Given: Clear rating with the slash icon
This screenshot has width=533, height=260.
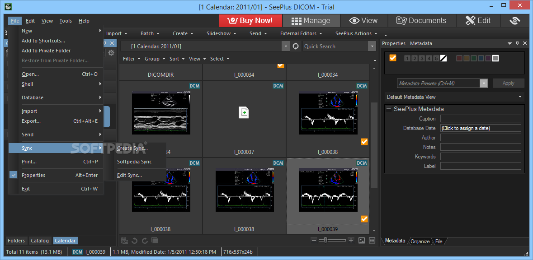Looking at the screenshot, I should click(x=443, y=58).
